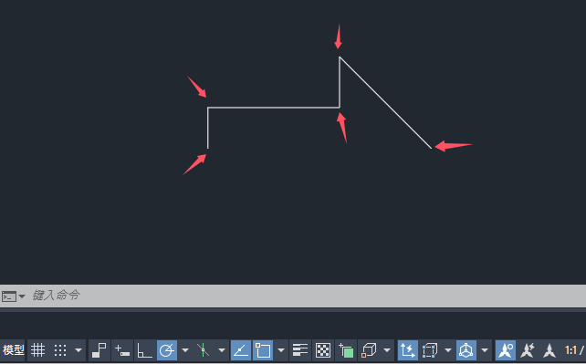Open snap mode settings dropdown arrow
The width and height of the screenshot is (586, 364).
pyautogui.click(x=78, y=350)
